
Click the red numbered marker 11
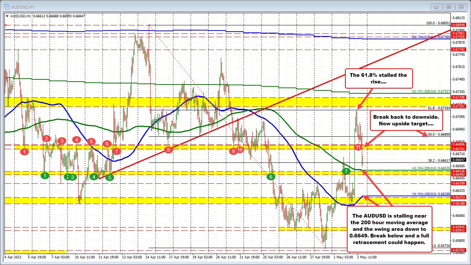click(359, 147)
